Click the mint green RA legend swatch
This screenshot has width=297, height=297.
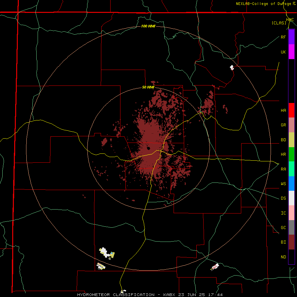[291, 169]
